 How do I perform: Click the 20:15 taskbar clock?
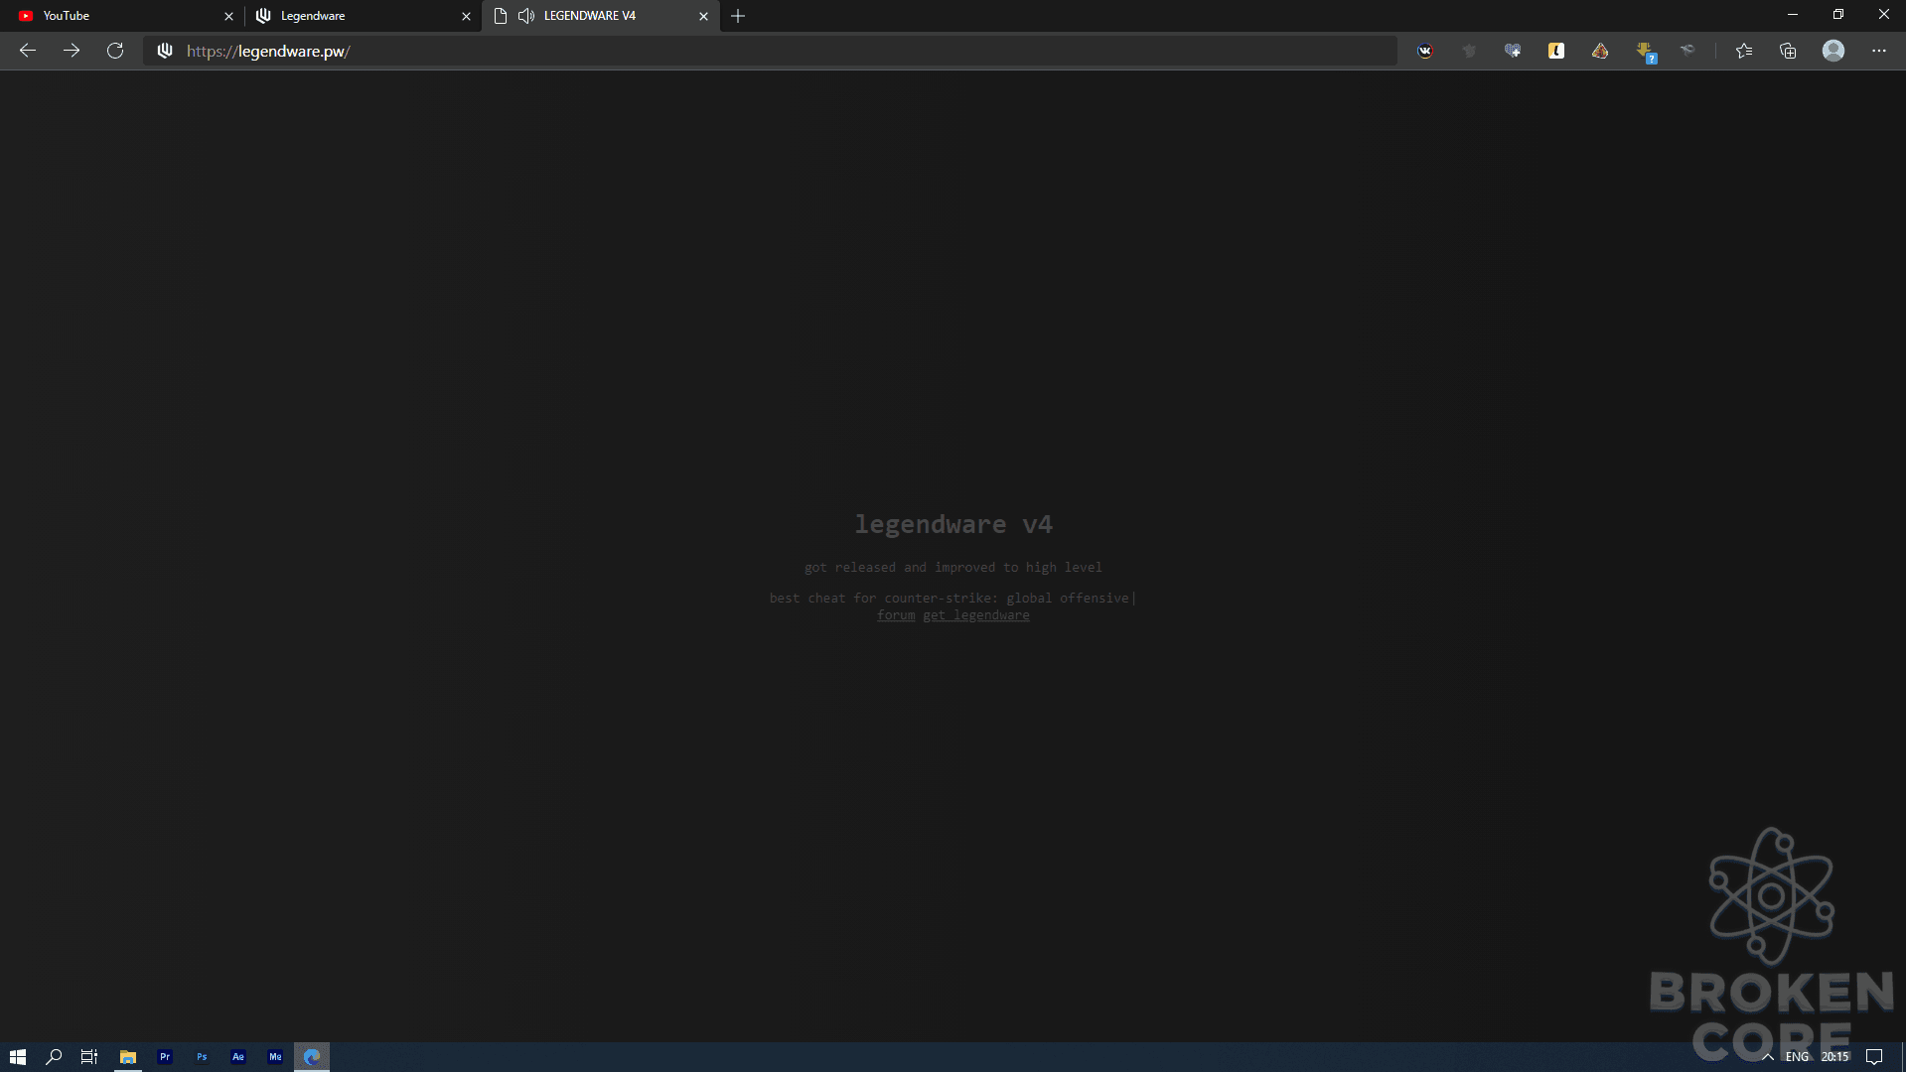[1834, 1057]
